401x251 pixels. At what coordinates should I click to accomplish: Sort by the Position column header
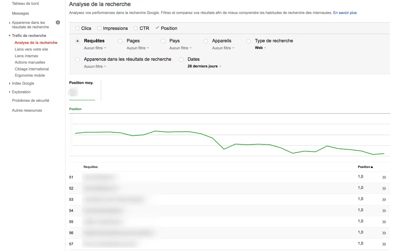(365, 167)
